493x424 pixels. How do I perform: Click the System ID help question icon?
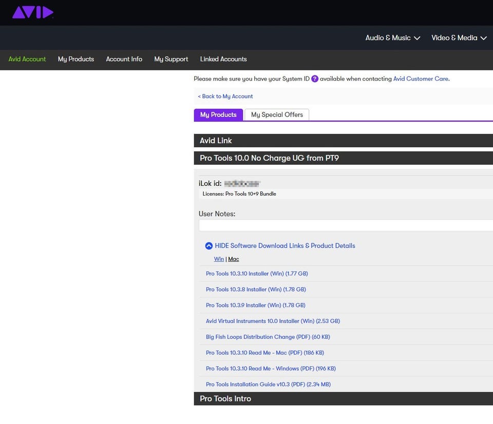click(315, 79)
